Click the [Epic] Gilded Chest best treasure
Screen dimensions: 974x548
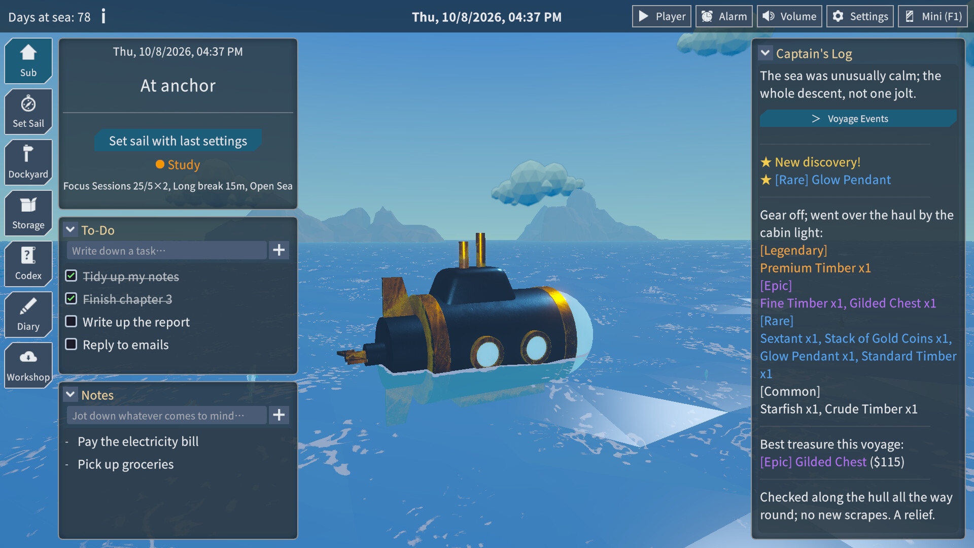(813, 462)
